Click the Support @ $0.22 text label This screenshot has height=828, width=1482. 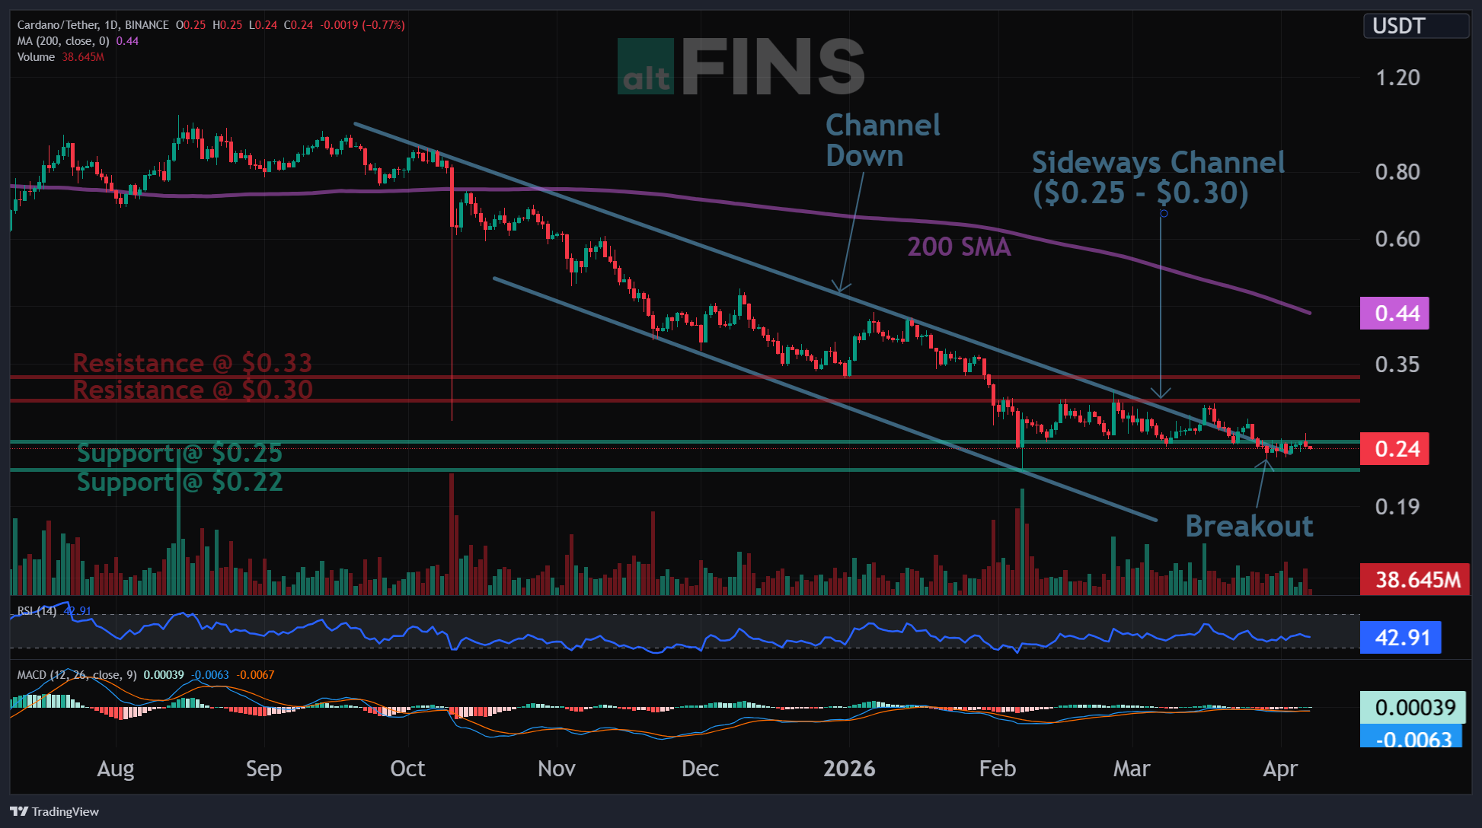pyautogui.click(x=180, y=482)
